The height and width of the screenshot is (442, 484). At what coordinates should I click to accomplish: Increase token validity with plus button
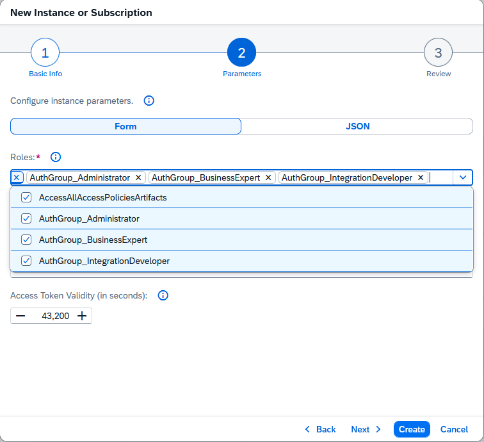point(82,316)
